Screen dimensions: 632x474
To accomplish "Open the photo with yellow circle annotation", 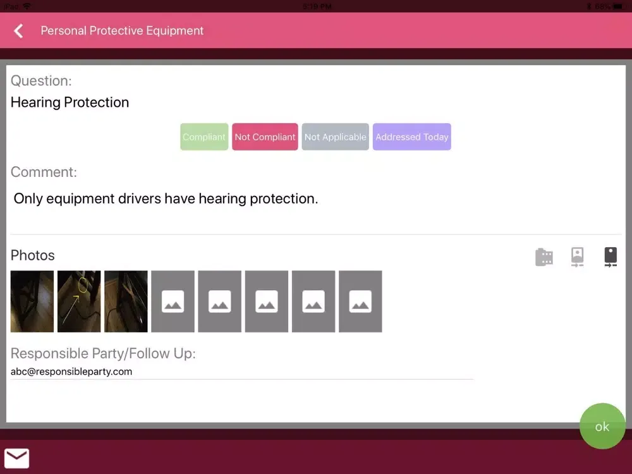I will click(79, 301).
